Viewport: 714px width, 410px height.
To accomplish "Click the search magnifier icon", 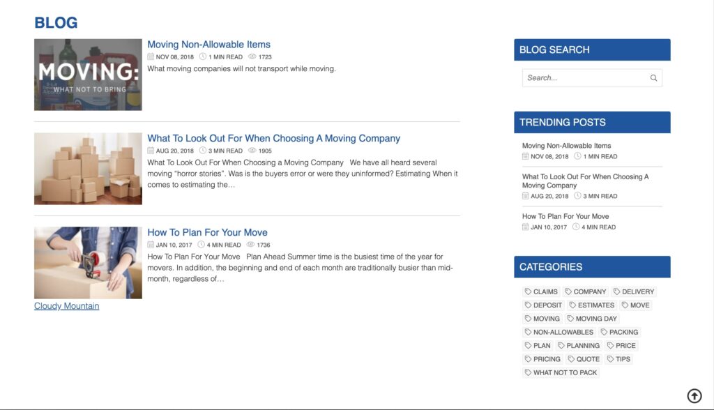I will (x=653, y=78).
